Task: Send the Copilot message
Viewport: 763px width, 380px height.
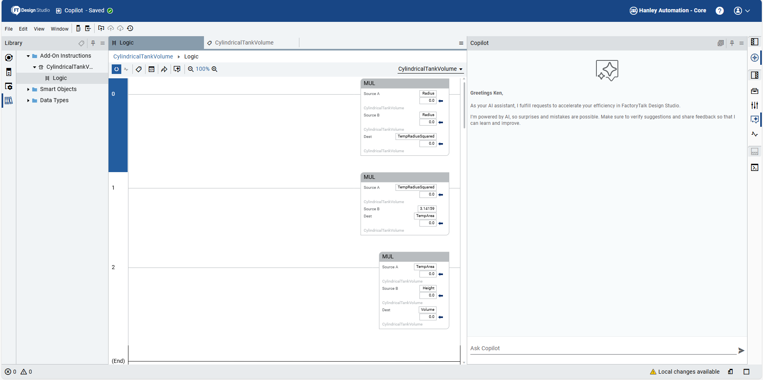Action: pyautogui.click(x=742, y=351)
